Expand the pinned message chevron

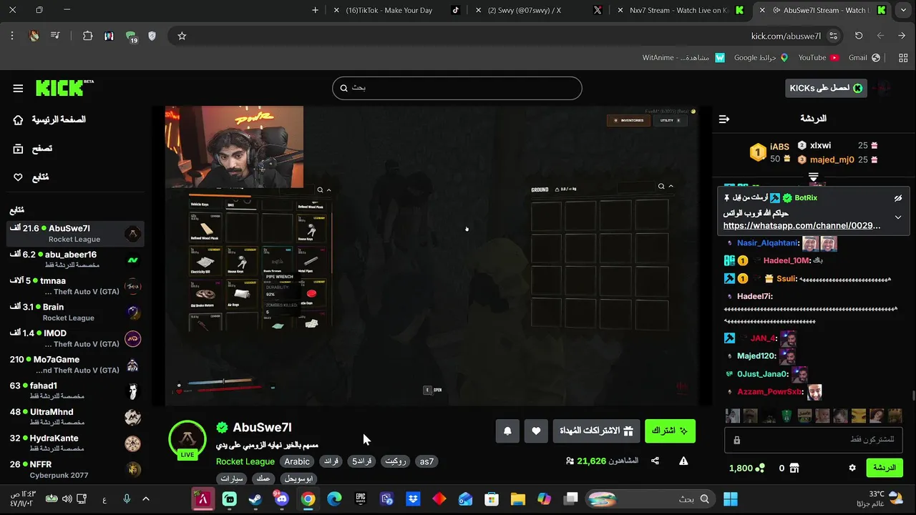tap(898, 217)
